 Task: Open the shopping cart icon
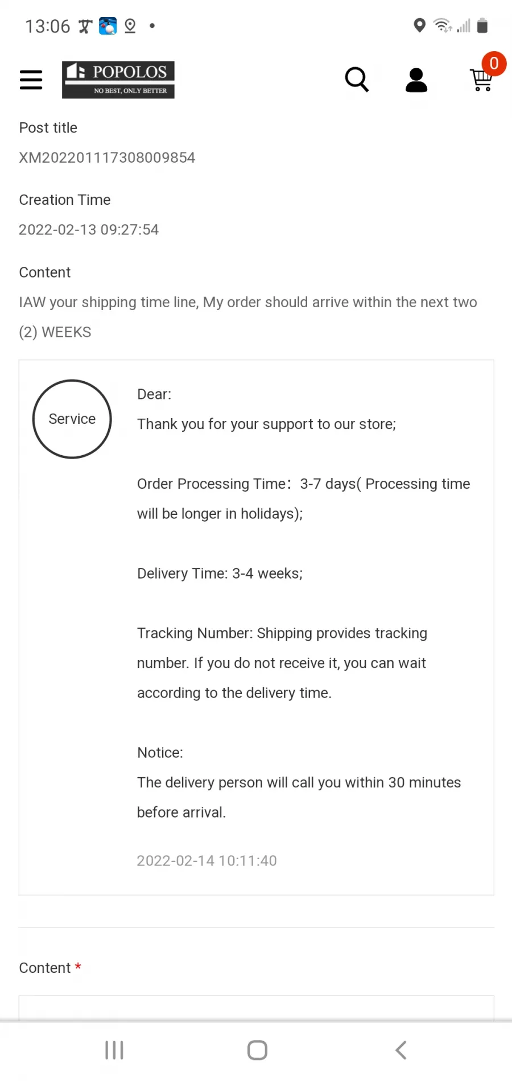tap(481, 80)
